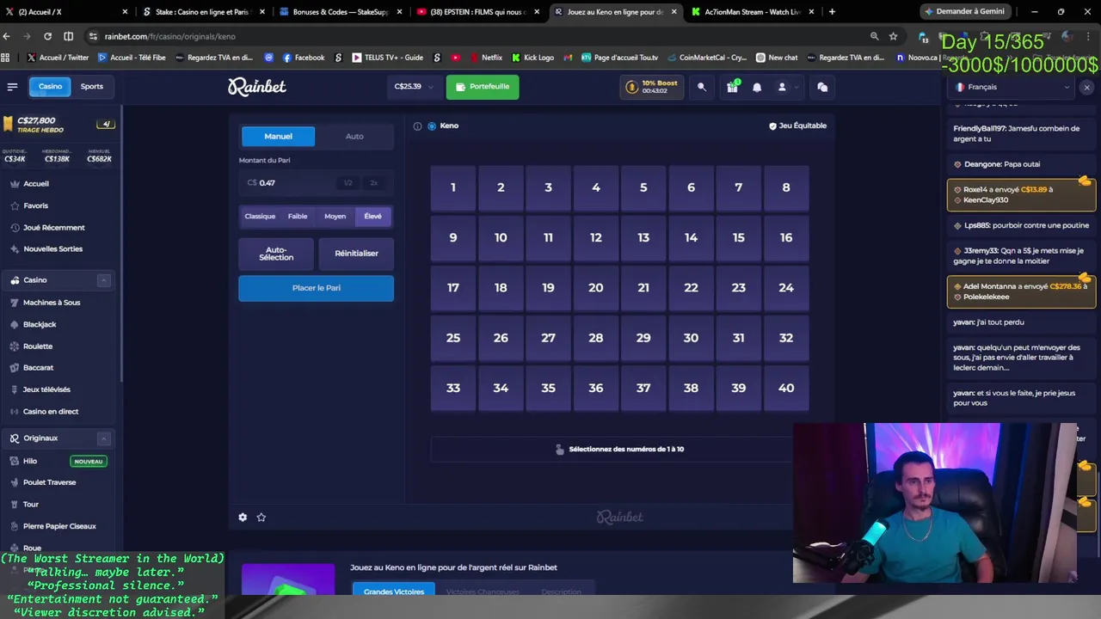This screenshot has width=1101, height=619.
Task: Collapse the Originaux sidebar section
Action: (103, 438)
